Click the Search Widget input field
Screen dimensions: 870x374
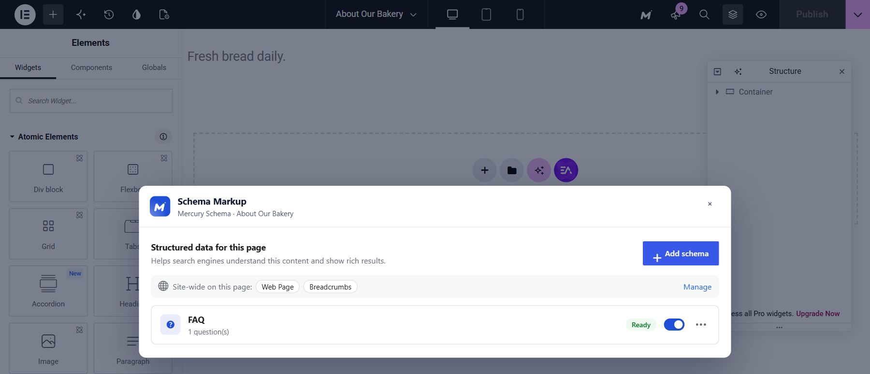(91, 101)
